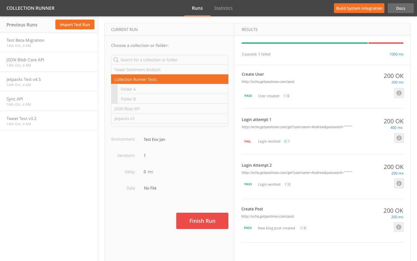
Task: Open previous run Jetpacks Test v4.5
Action: 49,82
